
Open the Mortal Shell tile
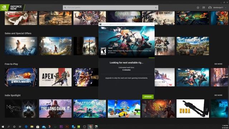point(21,109)
